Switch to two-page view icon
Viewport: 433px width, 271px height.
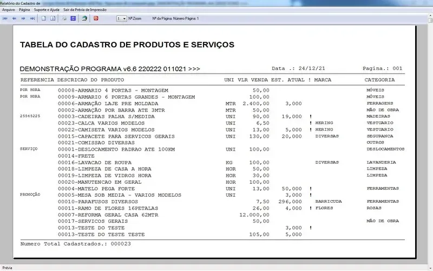(x=53, y=18)
